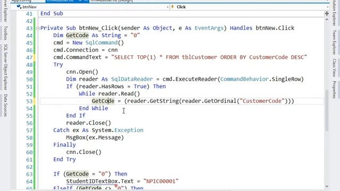Click 'btnNew.Click' after Handles
Screen dimensions: 340x191
[275, 28]
